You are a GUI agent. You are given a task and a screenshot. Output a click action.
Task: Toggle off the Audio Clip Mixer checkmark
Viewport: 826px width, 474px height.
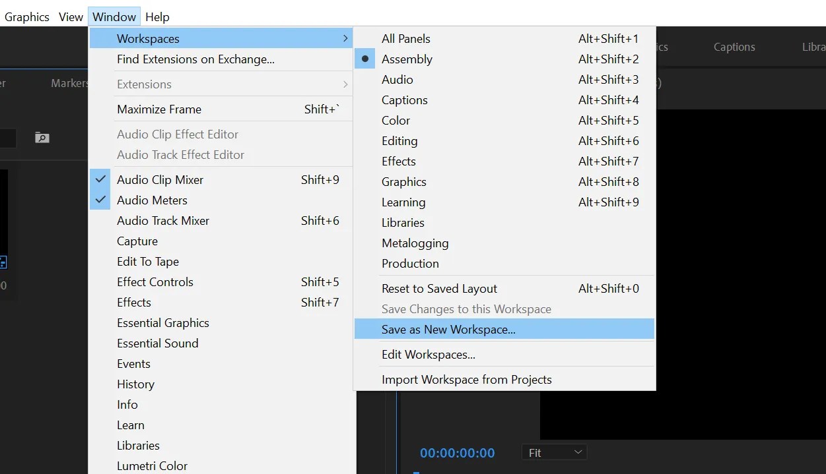tap(100, 179)
